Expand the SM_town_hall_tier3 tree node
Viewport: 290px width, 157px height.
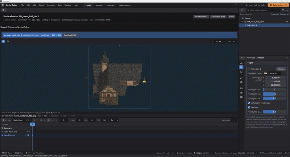coord(243,22)
